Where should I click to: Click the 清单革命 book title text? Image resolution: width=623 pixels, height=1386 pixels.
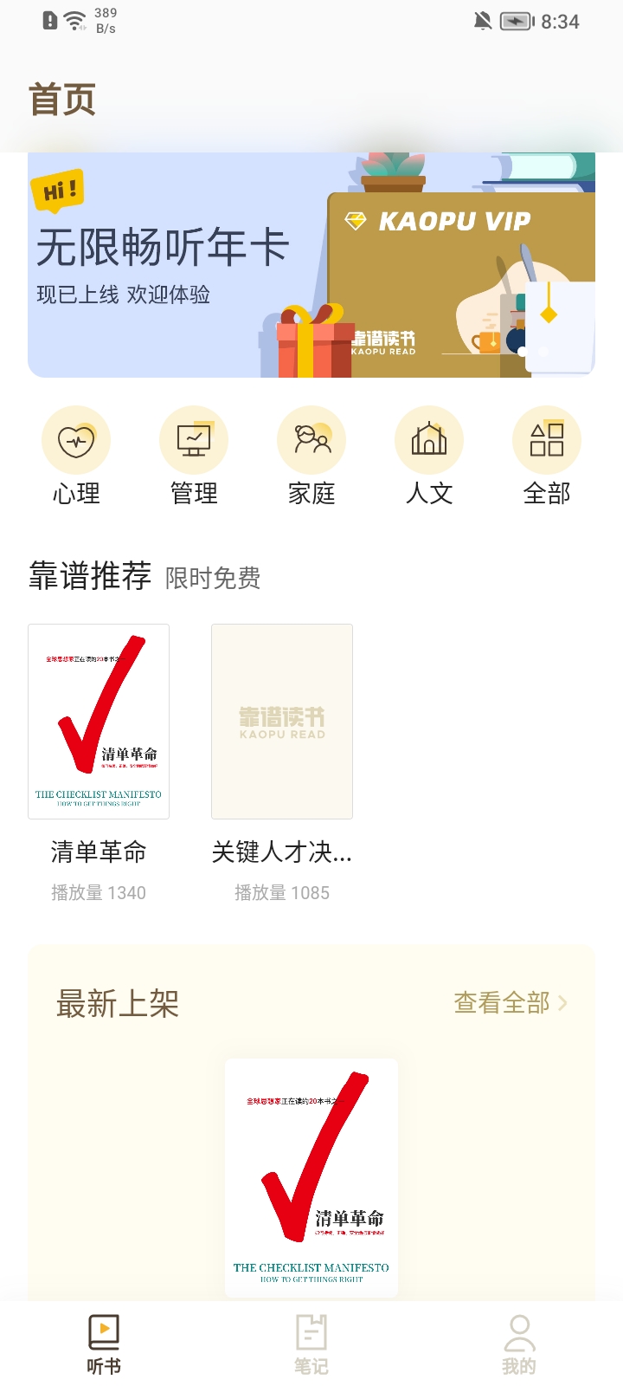pyautogui.click(x=99, y=852)
